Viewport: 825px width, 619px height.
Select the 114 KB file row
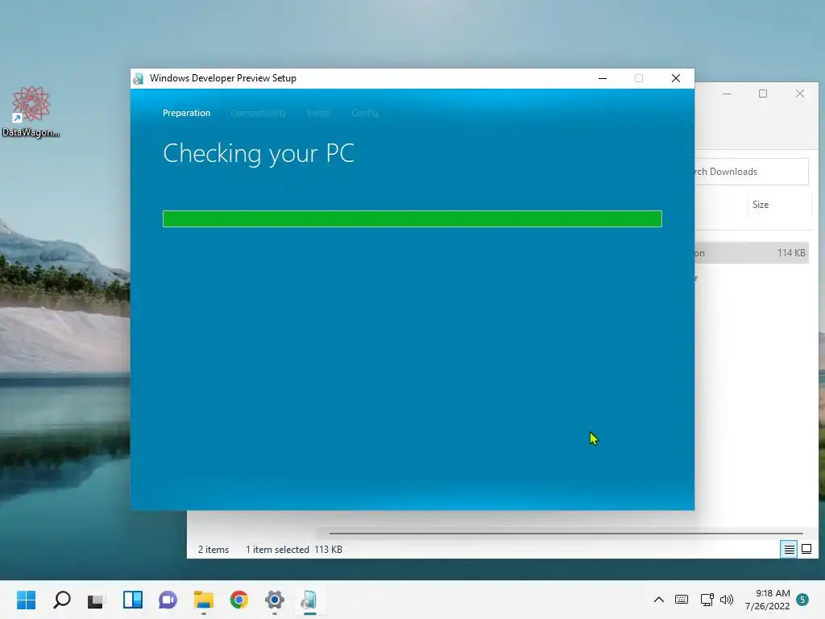(752, 253)
